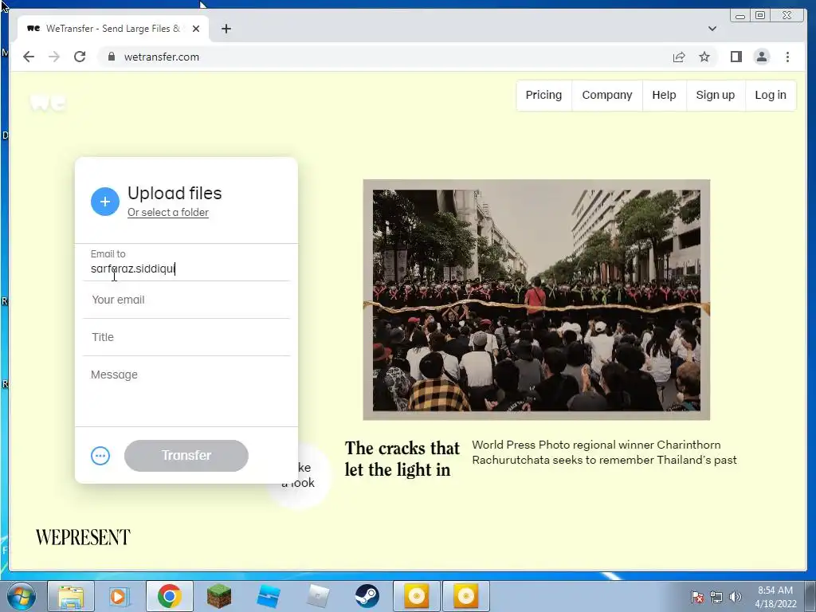Open the Pricing menu item
This screenshot has height=612, width=816.
(543, 96)
